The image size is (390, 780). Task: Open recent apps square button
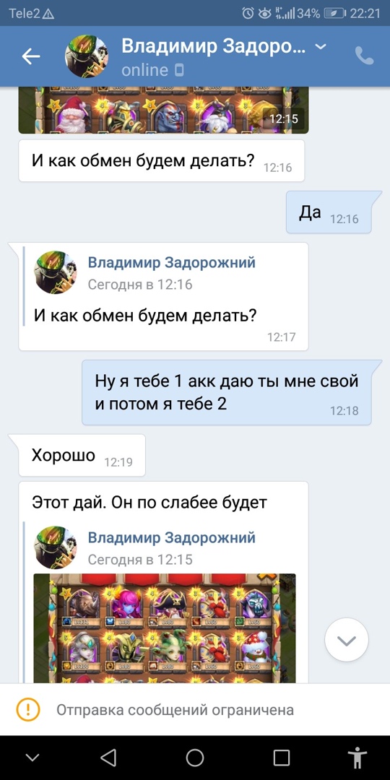[282, 758]
